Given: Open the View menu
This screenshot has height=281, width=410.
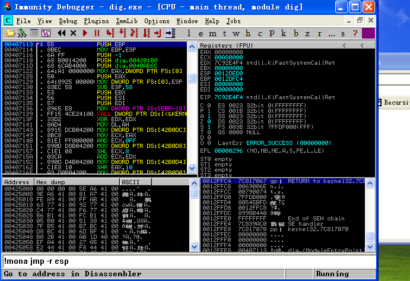Looking at the screenshot, I should pos(45,21).
